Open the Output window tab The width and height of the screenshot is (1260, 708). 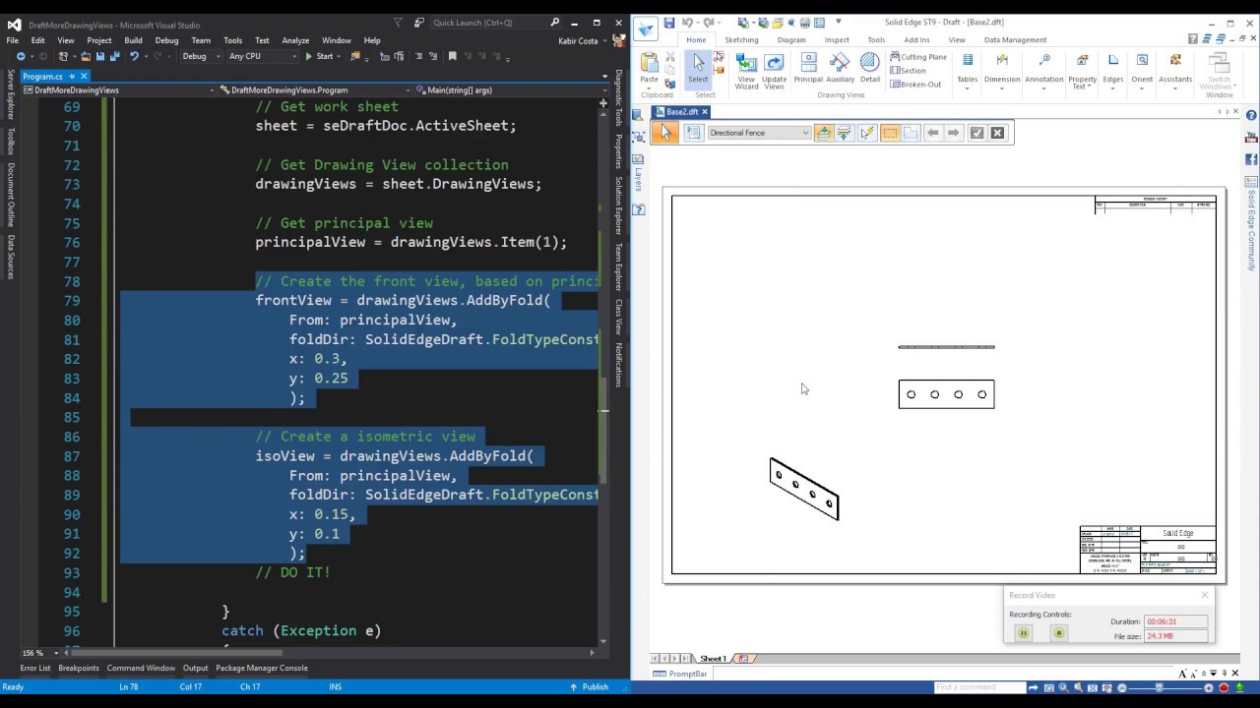tap(195, 668)
